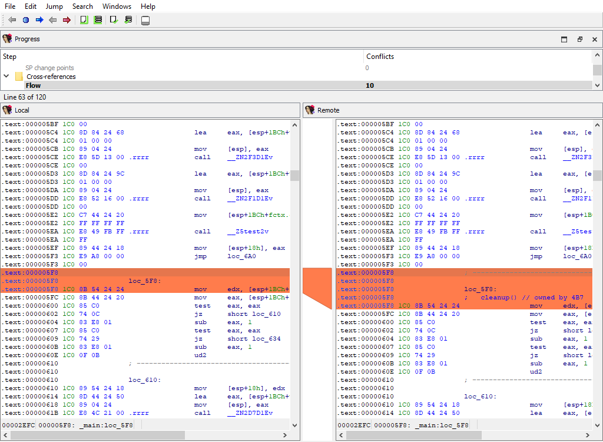
Task: Click the Progress list scroll-down arrow
Action: point(598,85)
